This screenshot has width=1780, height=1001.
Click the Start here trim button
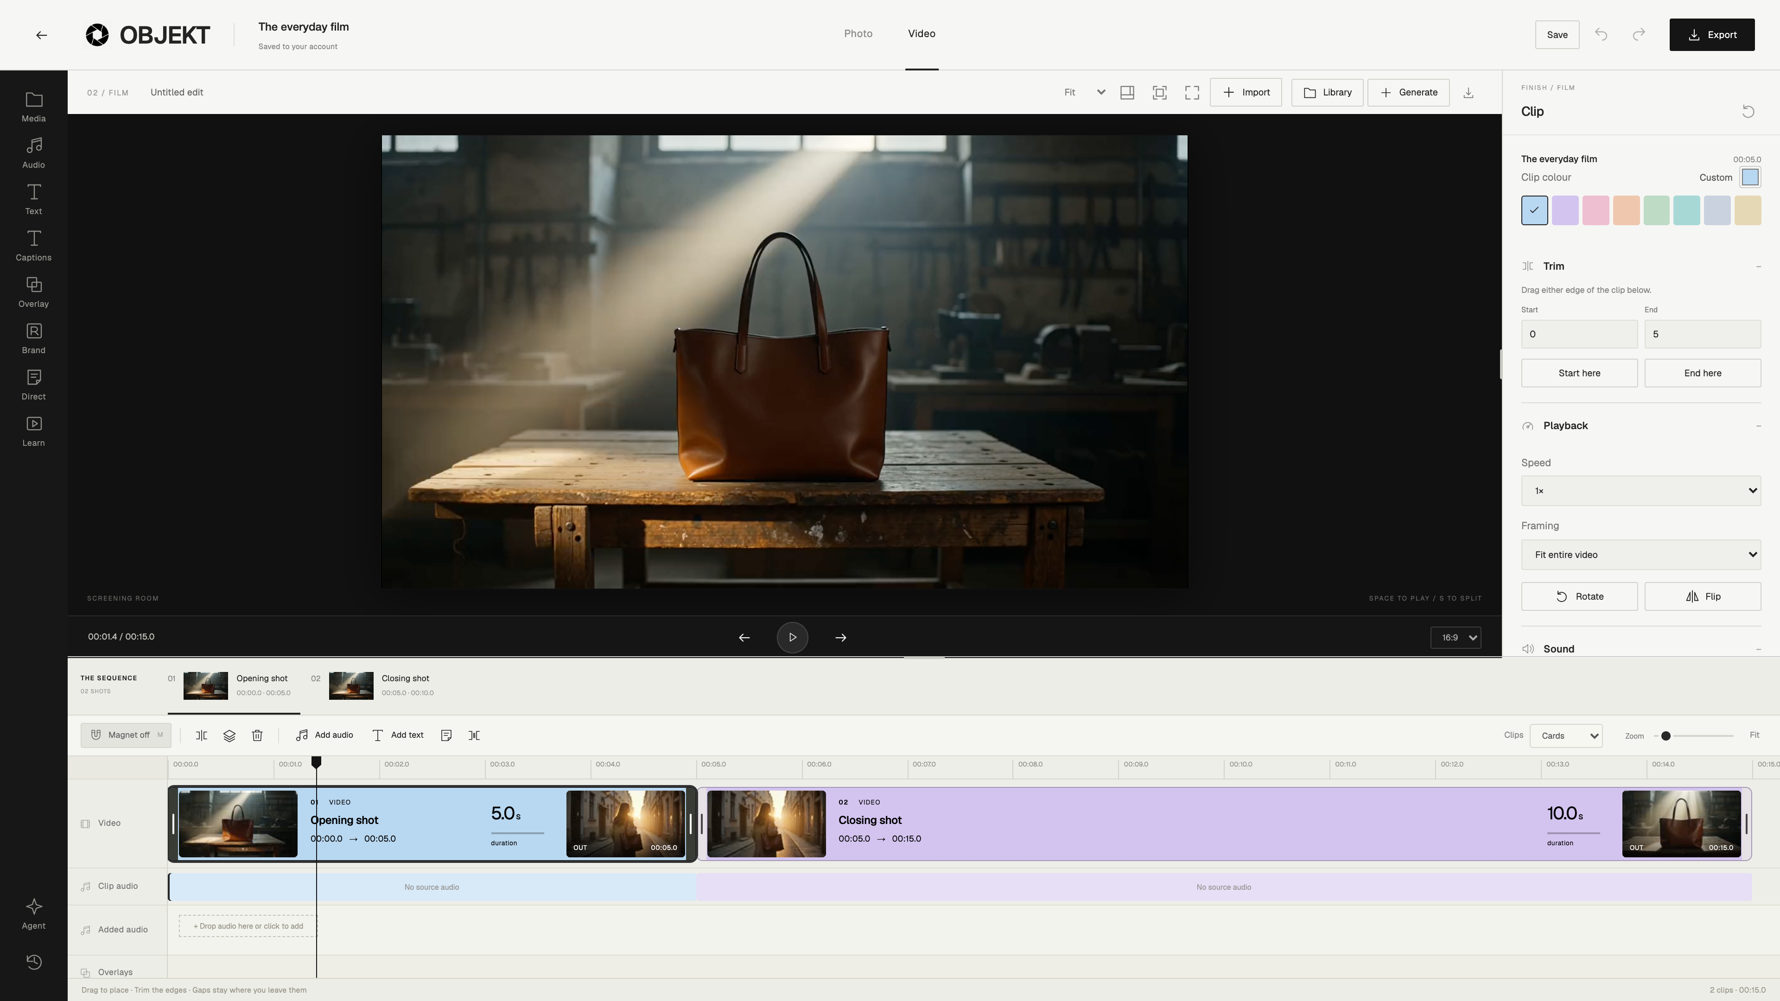point(1579,373)
